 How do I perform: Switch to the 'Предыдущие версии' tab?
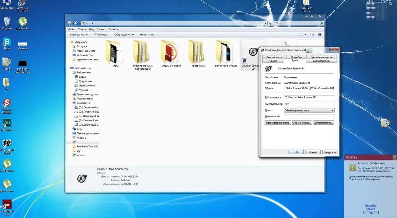(x=322, y=57)
